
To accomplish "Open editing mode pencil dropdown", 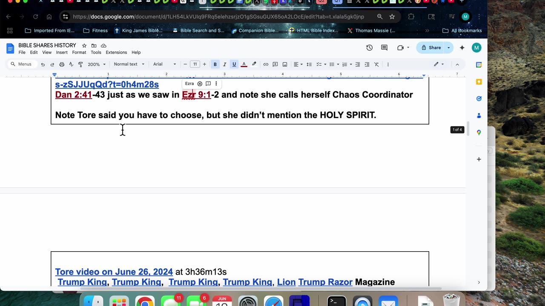I will [x=439, y=64].
